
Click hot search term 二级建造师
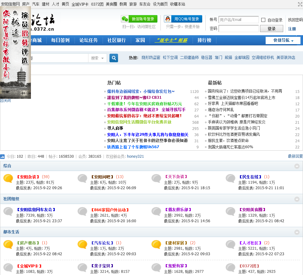[189, 57]
